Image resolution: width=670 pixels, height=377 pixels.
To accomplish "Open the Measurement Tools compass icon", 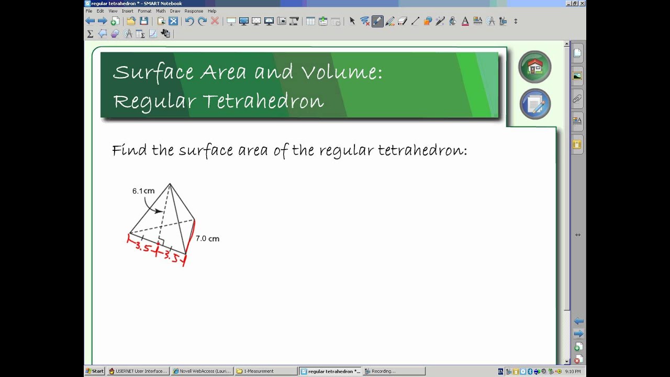I will [x=490, y=21].
